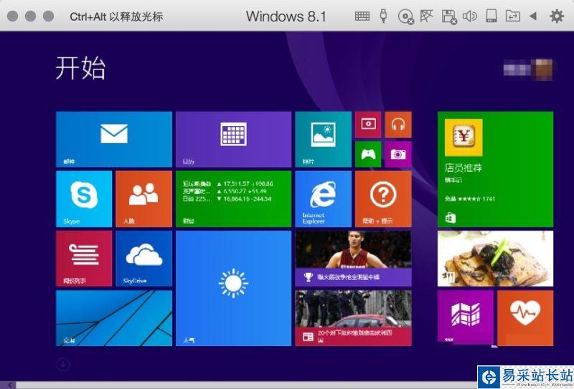Open the Desktop tile
The image size is (574, 389).
[114, 318]
